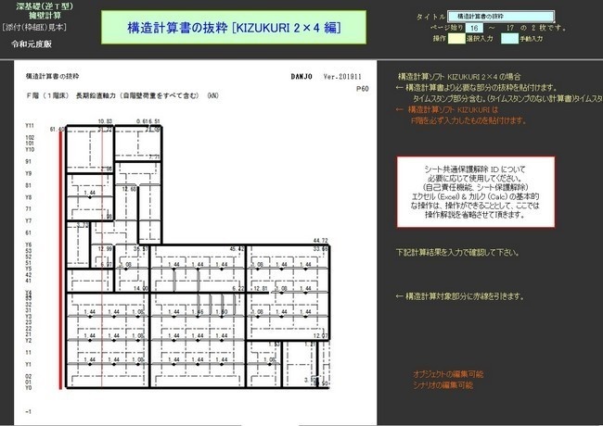Click the タイトル input field containing 構造計算書の抜粋
This screenshot has width=603, height=426.
[x=501, y=17]
